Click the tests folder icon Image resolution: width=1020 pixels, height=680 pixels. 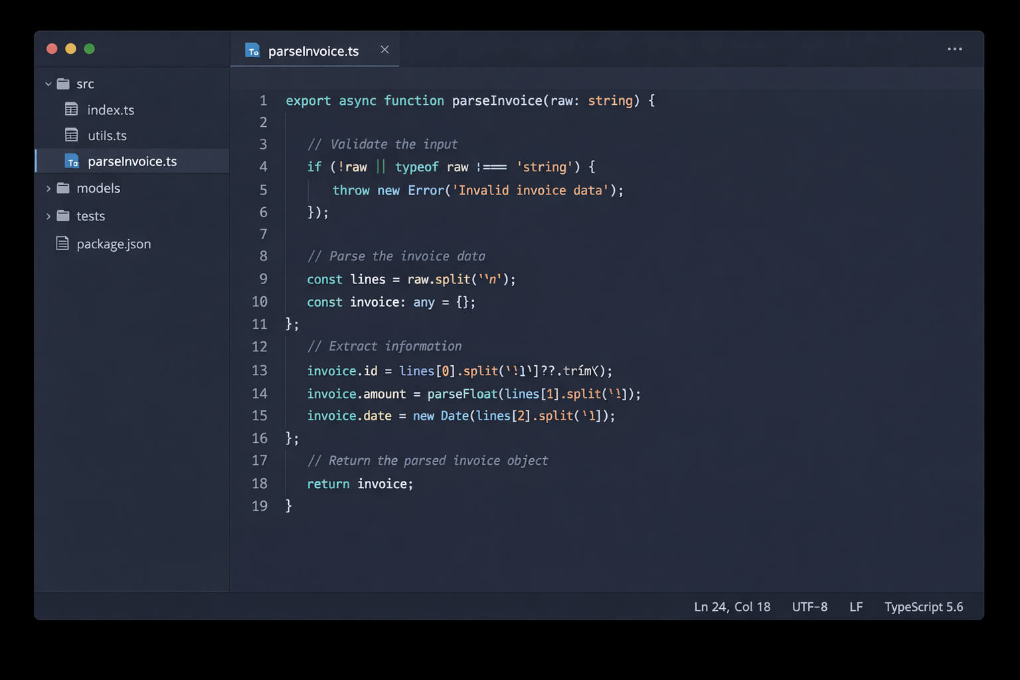[63, 216]
